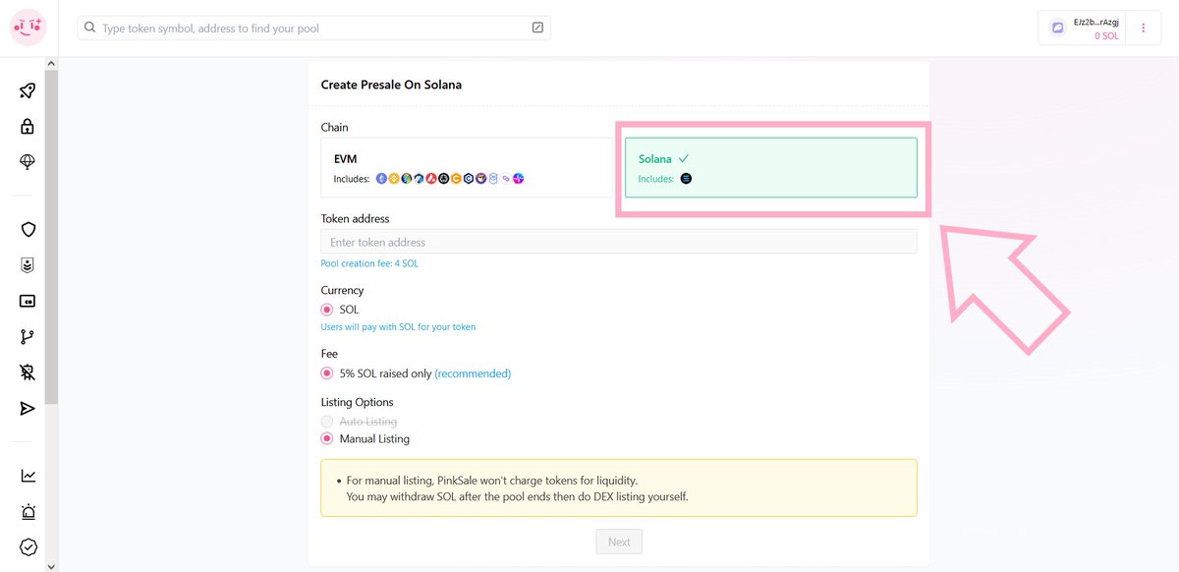Click the Ethereum icon in EVM chains
Viewport: 1179px width, 572px height.
click(381, 179)
